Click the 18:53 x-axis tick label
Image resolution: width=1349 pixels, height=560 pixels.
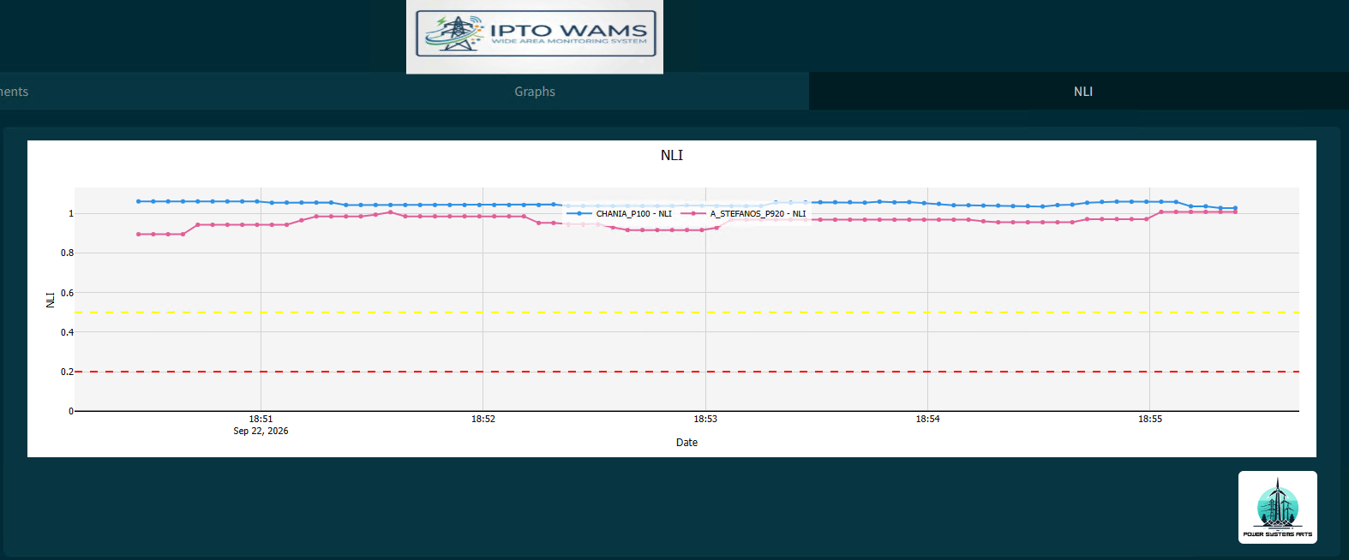click(x=705, y=419)
